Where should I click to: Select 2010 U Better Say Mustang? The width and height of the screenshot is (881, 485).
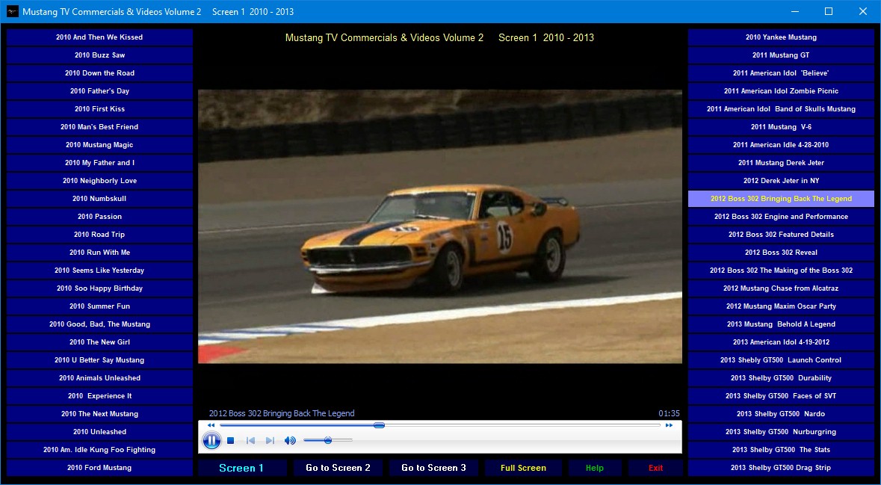pos(99,360)
